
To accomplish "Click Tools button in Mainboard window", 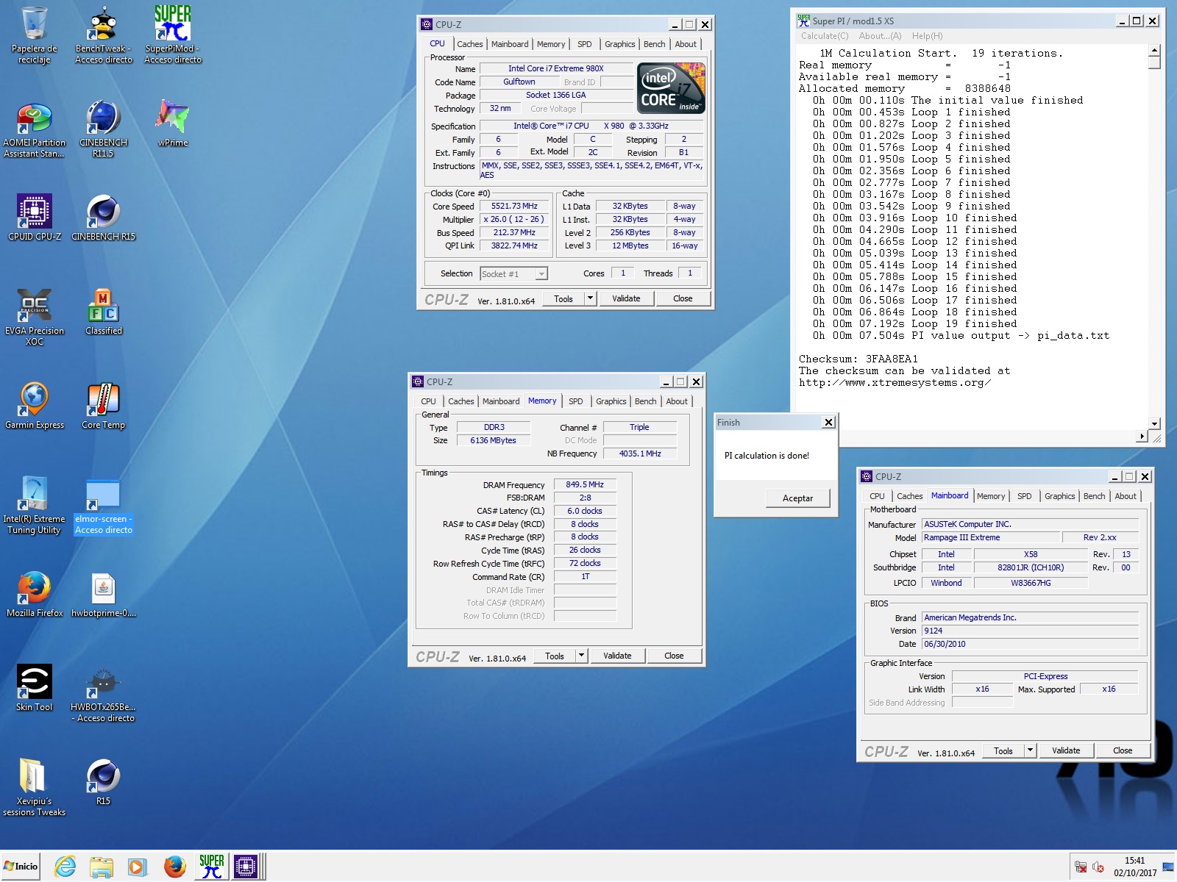I will [1003, 750].
